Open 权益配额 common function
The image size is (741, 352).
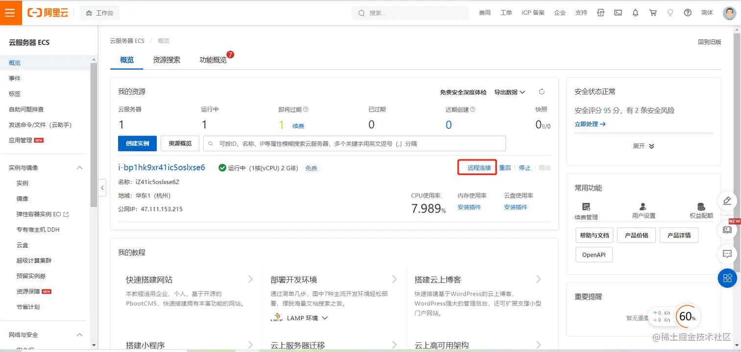701,211
